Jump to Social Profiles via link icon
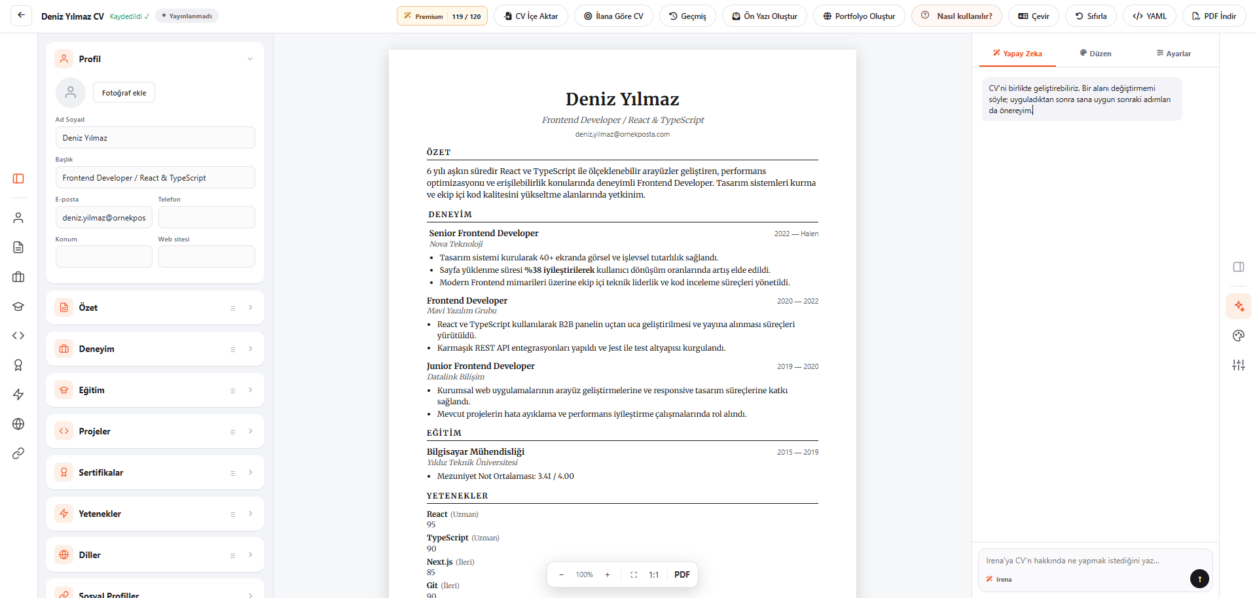Image resolution: width=1257 pixels, height=598 pixels. (18, 453)
